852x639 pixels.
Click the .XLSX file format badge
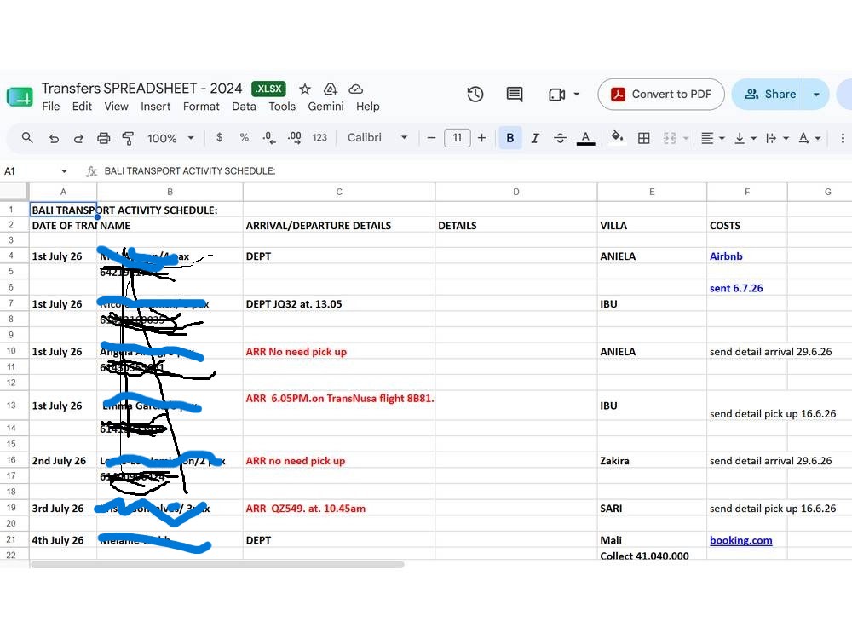tap(268, 89)
